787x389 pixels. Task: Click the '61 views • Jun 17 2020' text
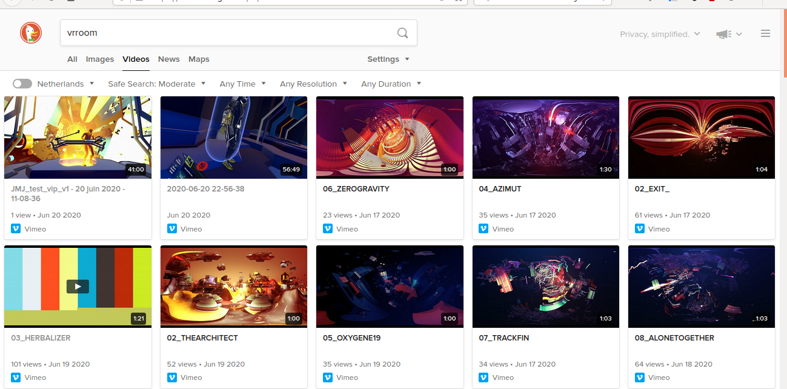[x=672, y=215]
